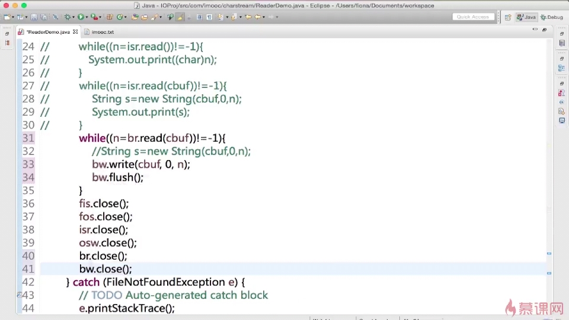The height and width of the screenshot is (320, 569).
Task: Restore the top right view stack
Action: pos(562,34)
